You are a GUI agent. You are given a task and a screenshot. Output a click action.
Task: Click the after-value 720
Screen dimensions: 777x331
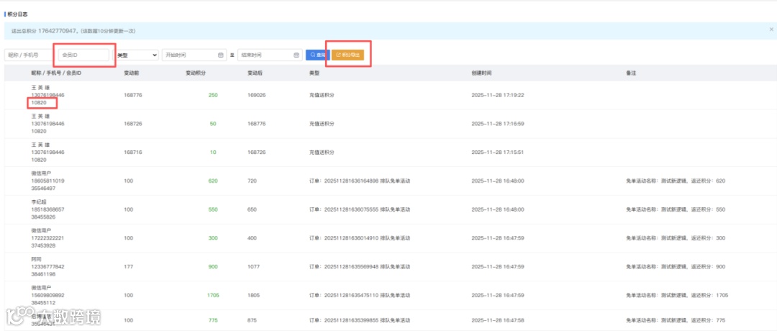point(253,181)
